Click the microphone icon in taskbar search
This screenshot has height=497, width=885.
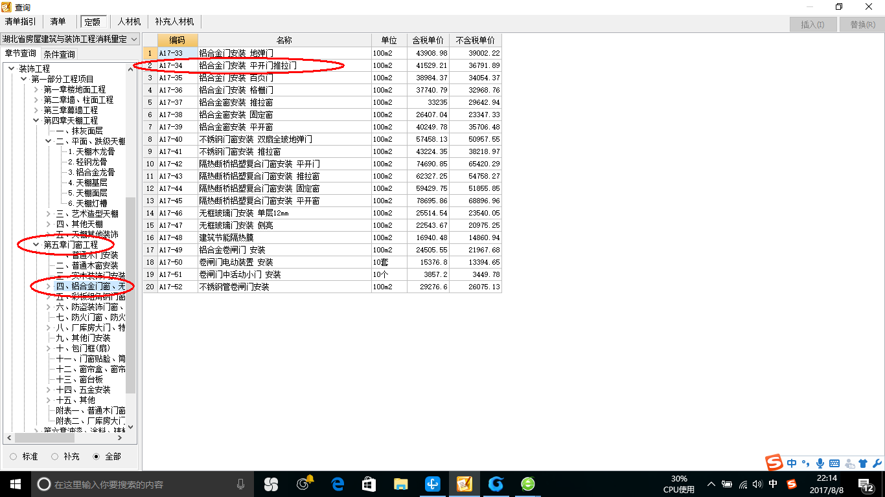coord(240,484)
